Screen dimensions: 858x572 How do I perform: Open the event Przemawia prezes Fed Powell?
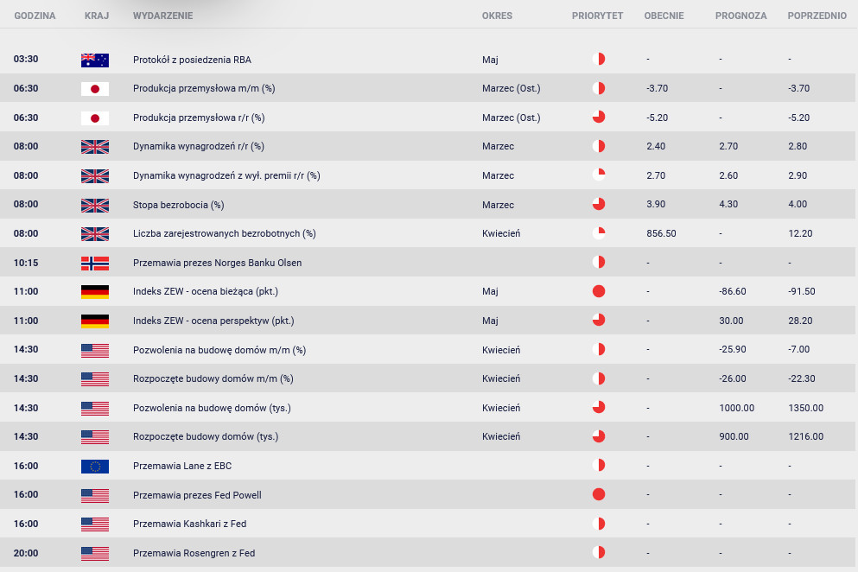pos(197,495)
